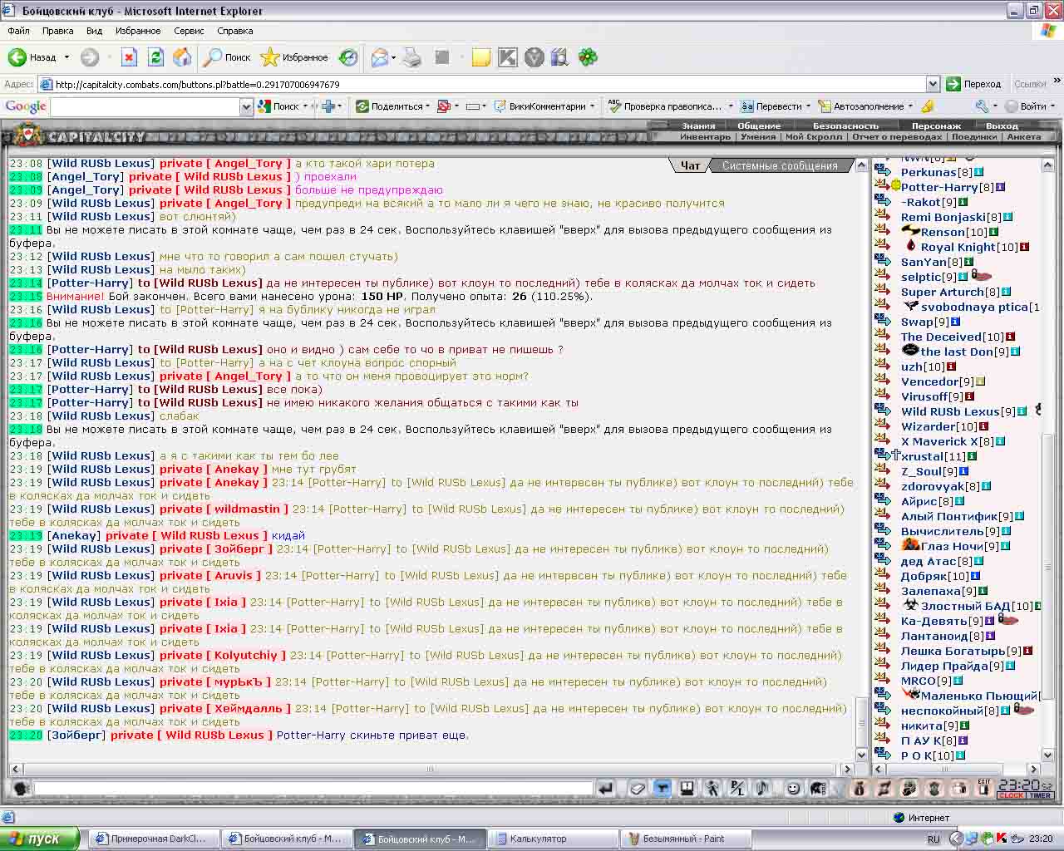Viewport: 1064px width, 851px height.
Task: Open the Персонаж game menu
Action: point(936,125)
